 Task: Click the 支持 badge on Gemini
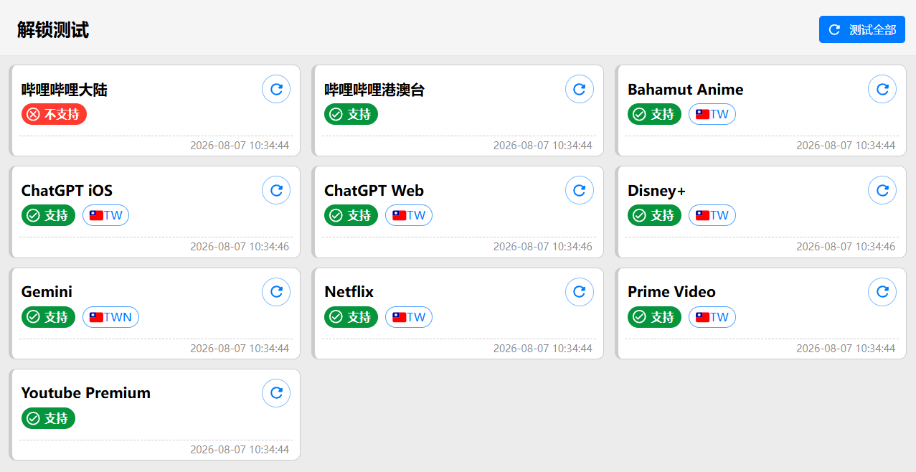(48, 317)
